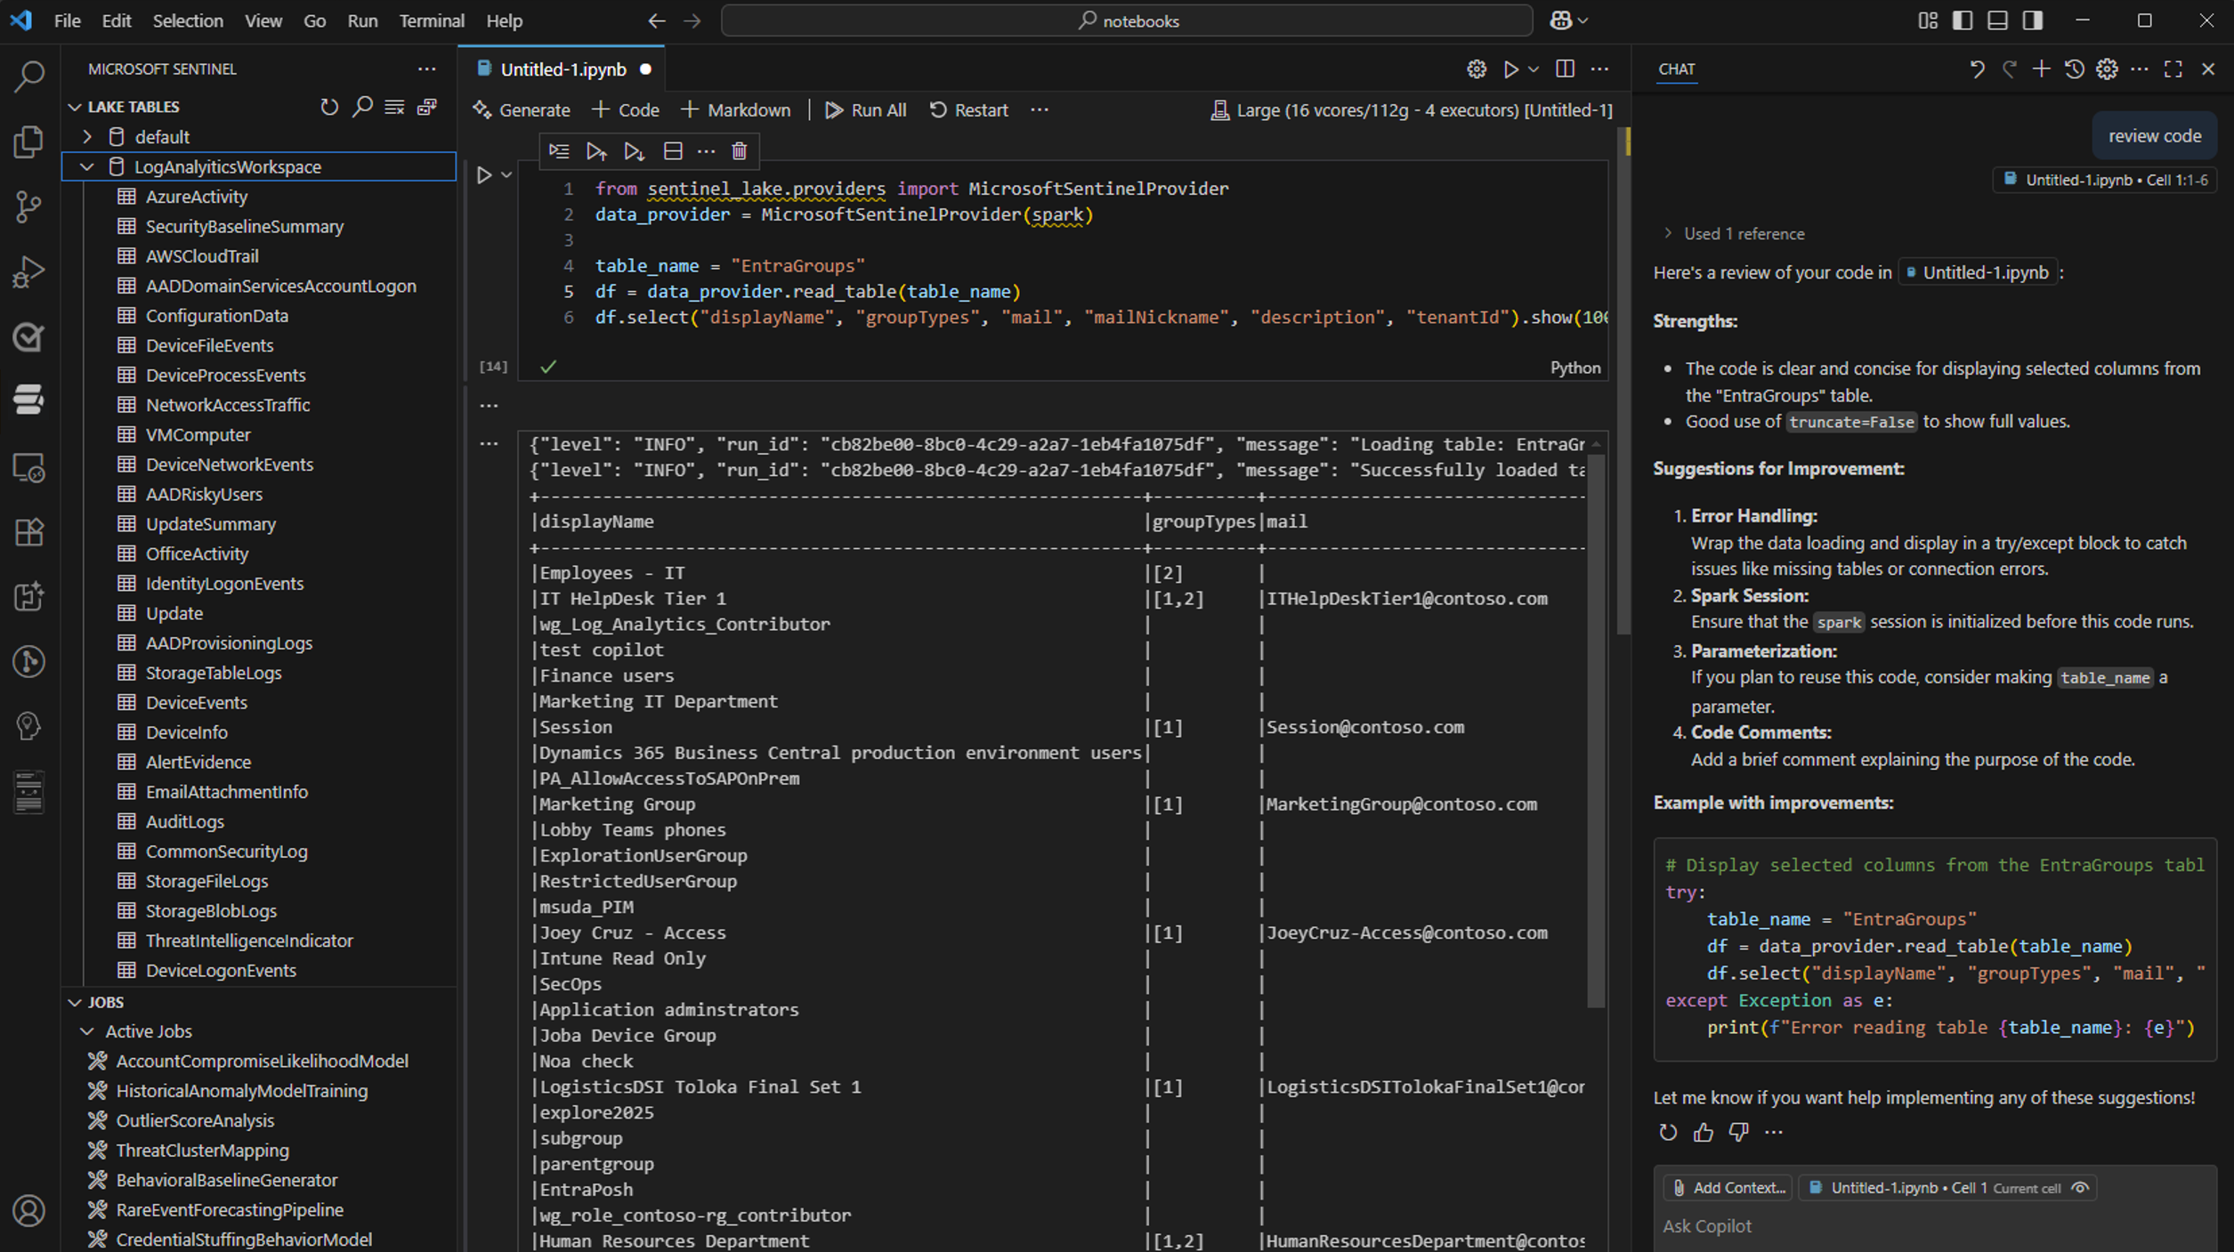Open the Terminal menu

tap(432, 20)
